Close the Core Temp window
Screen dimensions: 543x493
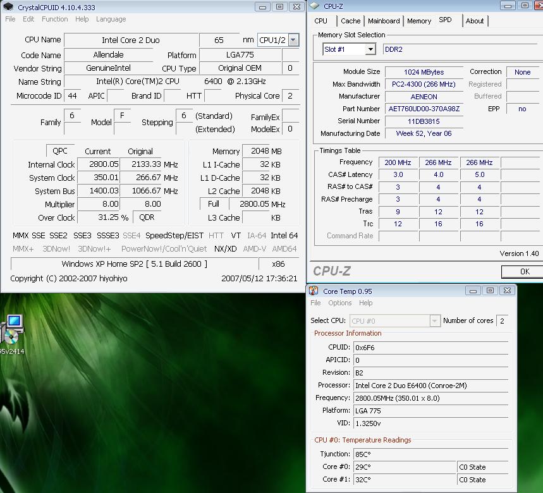coord(506,291)
